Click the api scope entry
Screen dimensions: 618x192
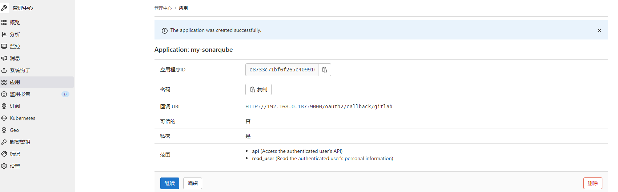coord(297,151)
